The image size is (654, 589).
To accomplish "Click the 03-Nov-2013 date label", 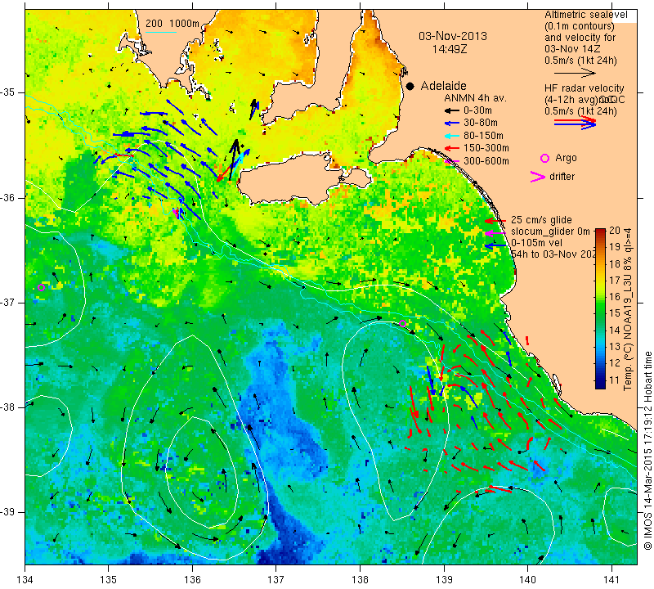I will pyautogui.click(x=453, y=36).
